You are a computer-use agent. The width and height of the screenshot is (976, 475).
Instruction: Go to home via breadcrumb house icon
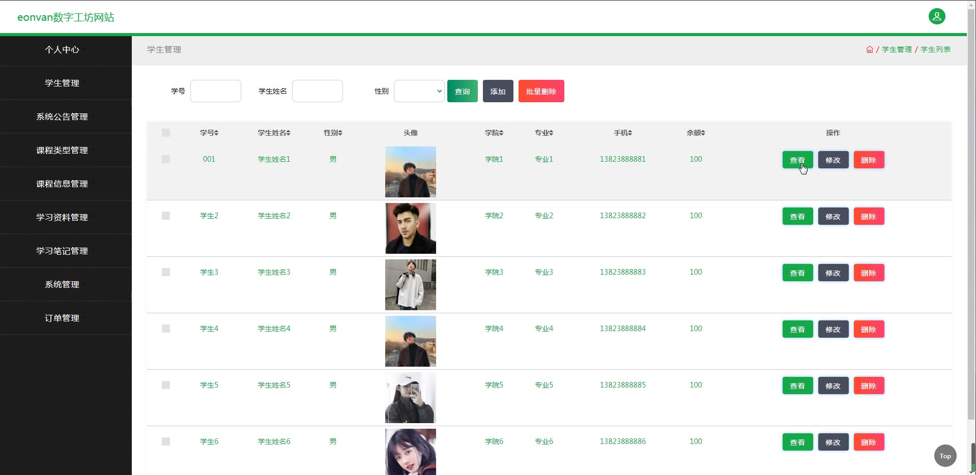pyautogui.click(x=870, y=49)
